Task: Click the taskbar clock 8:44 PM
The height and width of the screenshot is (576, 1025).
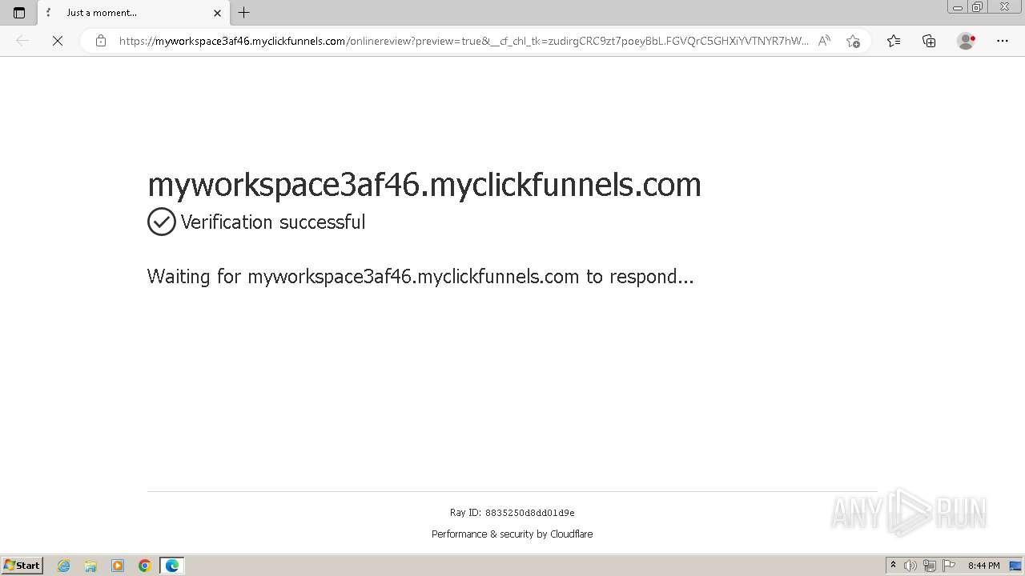Action: point(983,566)
